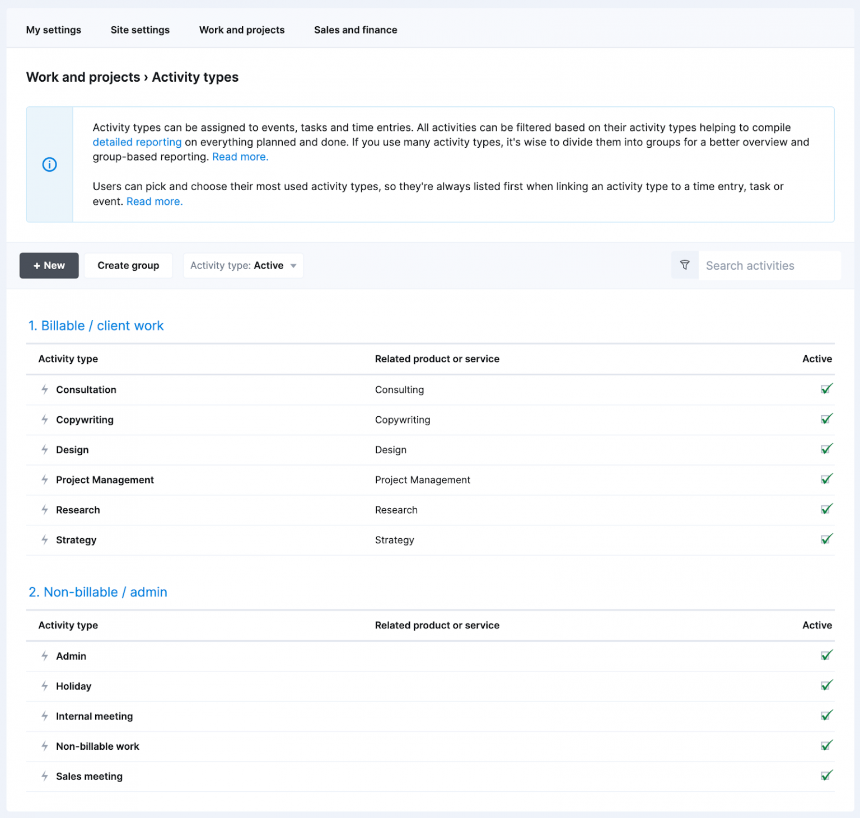Click the lightning icon beside Consultation
This screenshot has width=860, height=818.
pyautogui.click(x=45, y=389)
